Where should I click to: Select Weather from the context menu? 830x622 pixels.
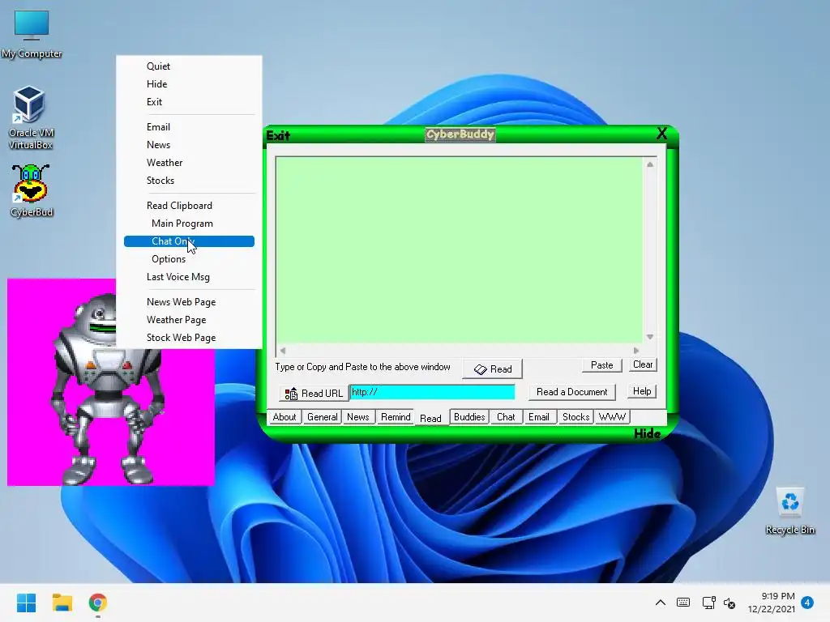(189, 163)
